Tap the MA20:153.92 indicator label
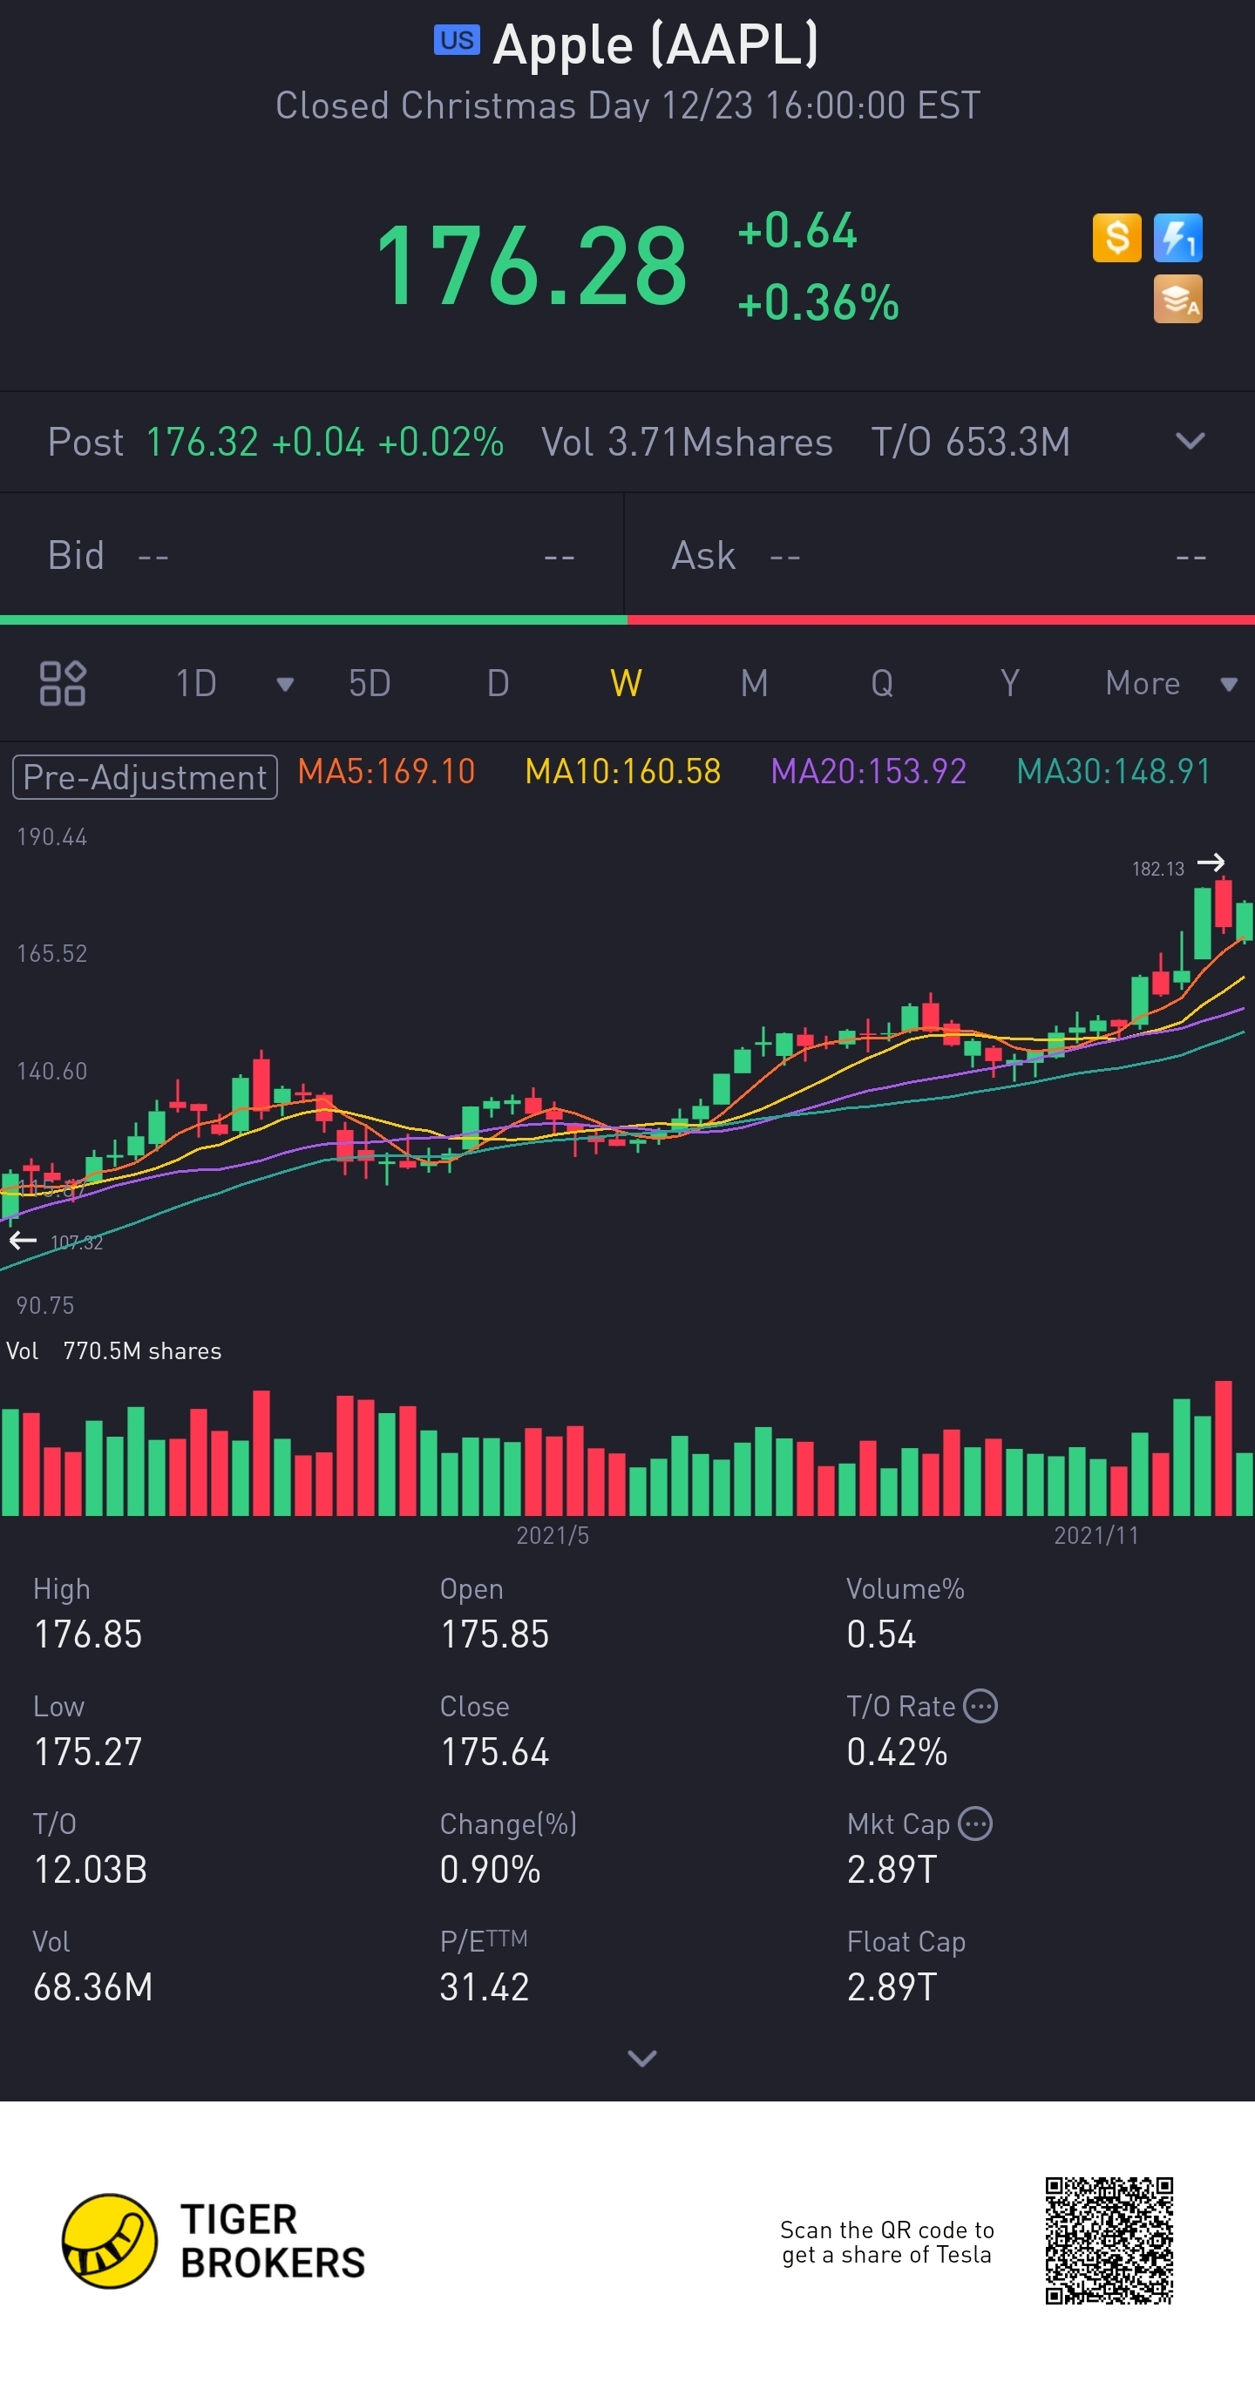The height and width of the screenshot is (2382, 1255). pos(868,771)
